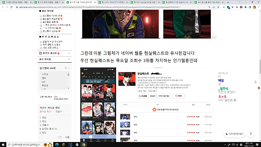261x147 pixels.
Task: Open the 충신들의 아이디어 board
Action: [51, 16]
